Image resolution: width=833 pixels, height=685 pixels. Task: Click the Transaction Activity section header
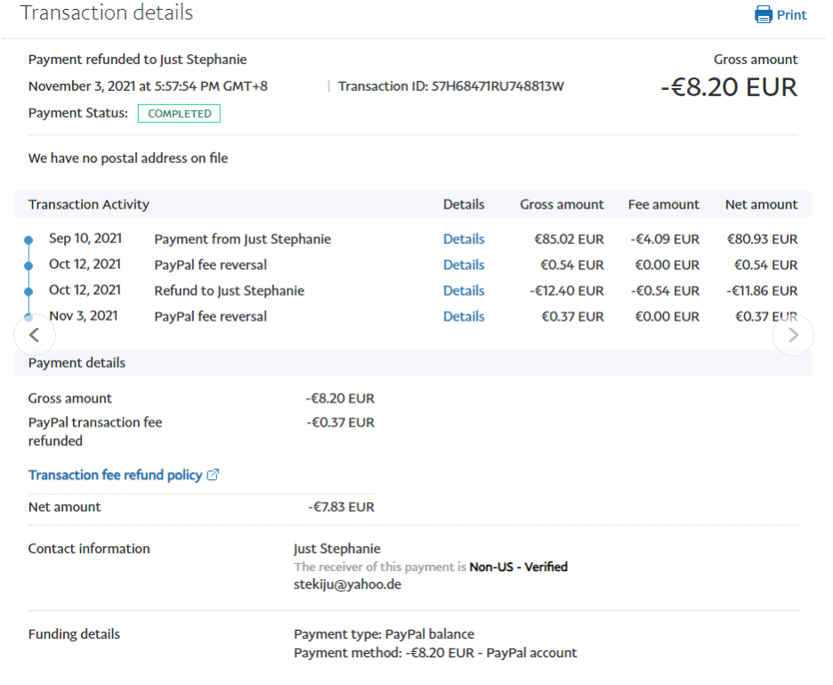[x=89, y=204]
